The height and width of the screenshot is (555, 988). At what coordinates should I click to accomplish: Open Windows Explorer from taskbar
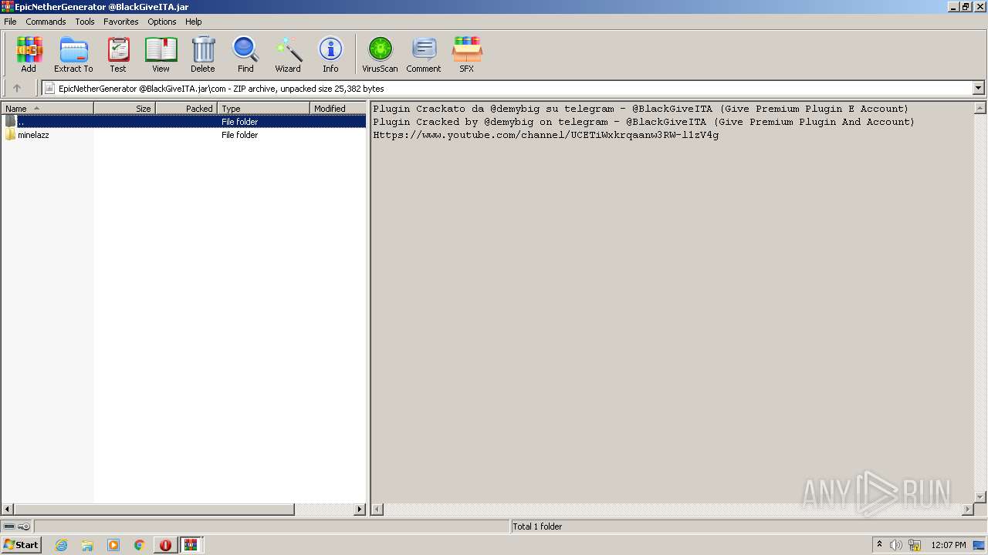(x=87, y=545)
